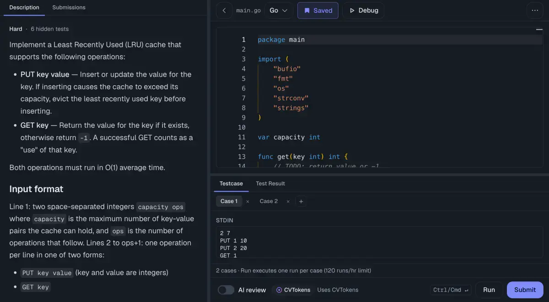Click the '6 hidden tests' text
This screenshot has height=302, width=549.
[x=49, y=29]
